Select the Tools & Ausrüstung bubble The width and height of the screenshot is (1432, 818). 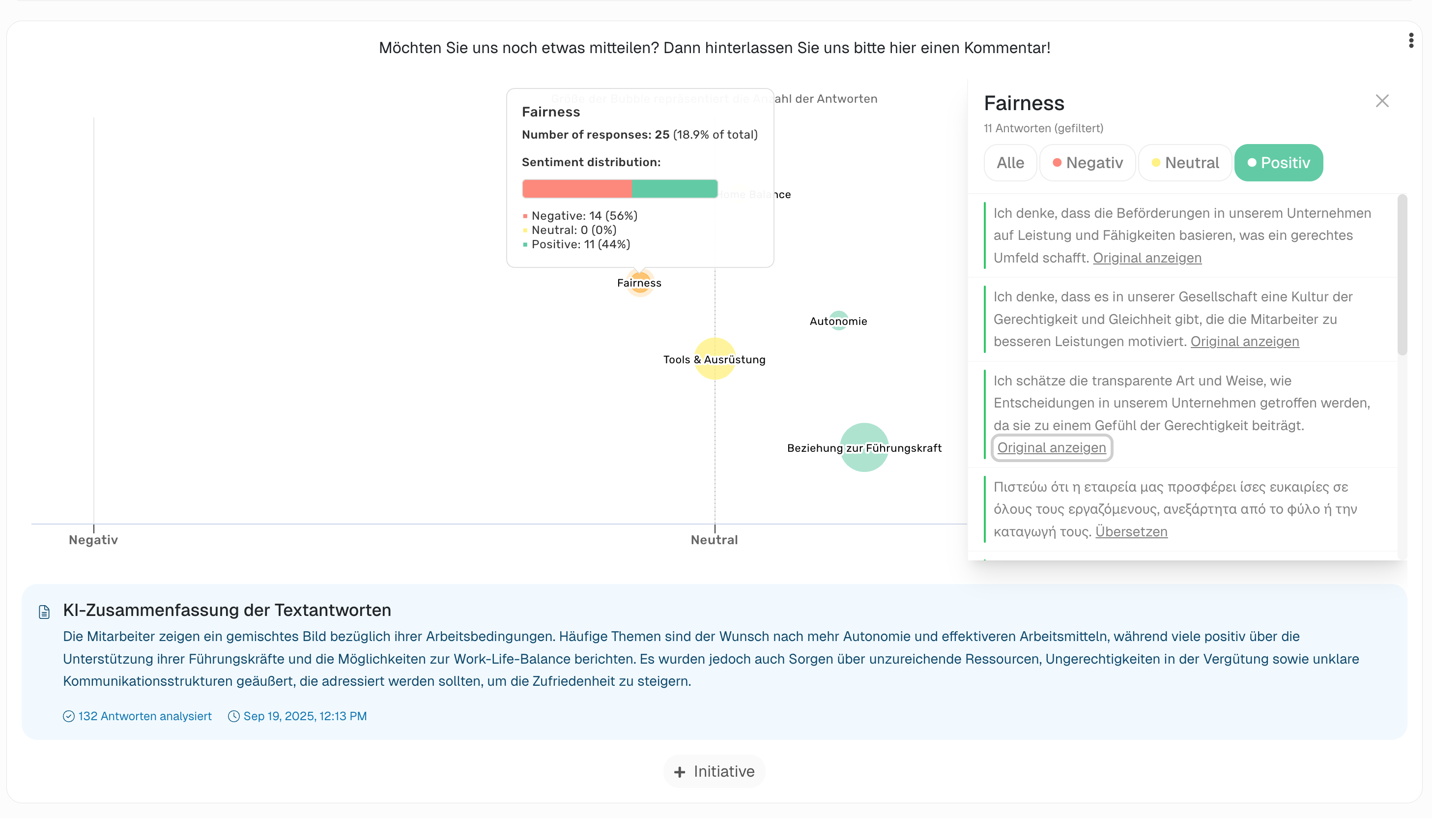[x=715, y=359]
